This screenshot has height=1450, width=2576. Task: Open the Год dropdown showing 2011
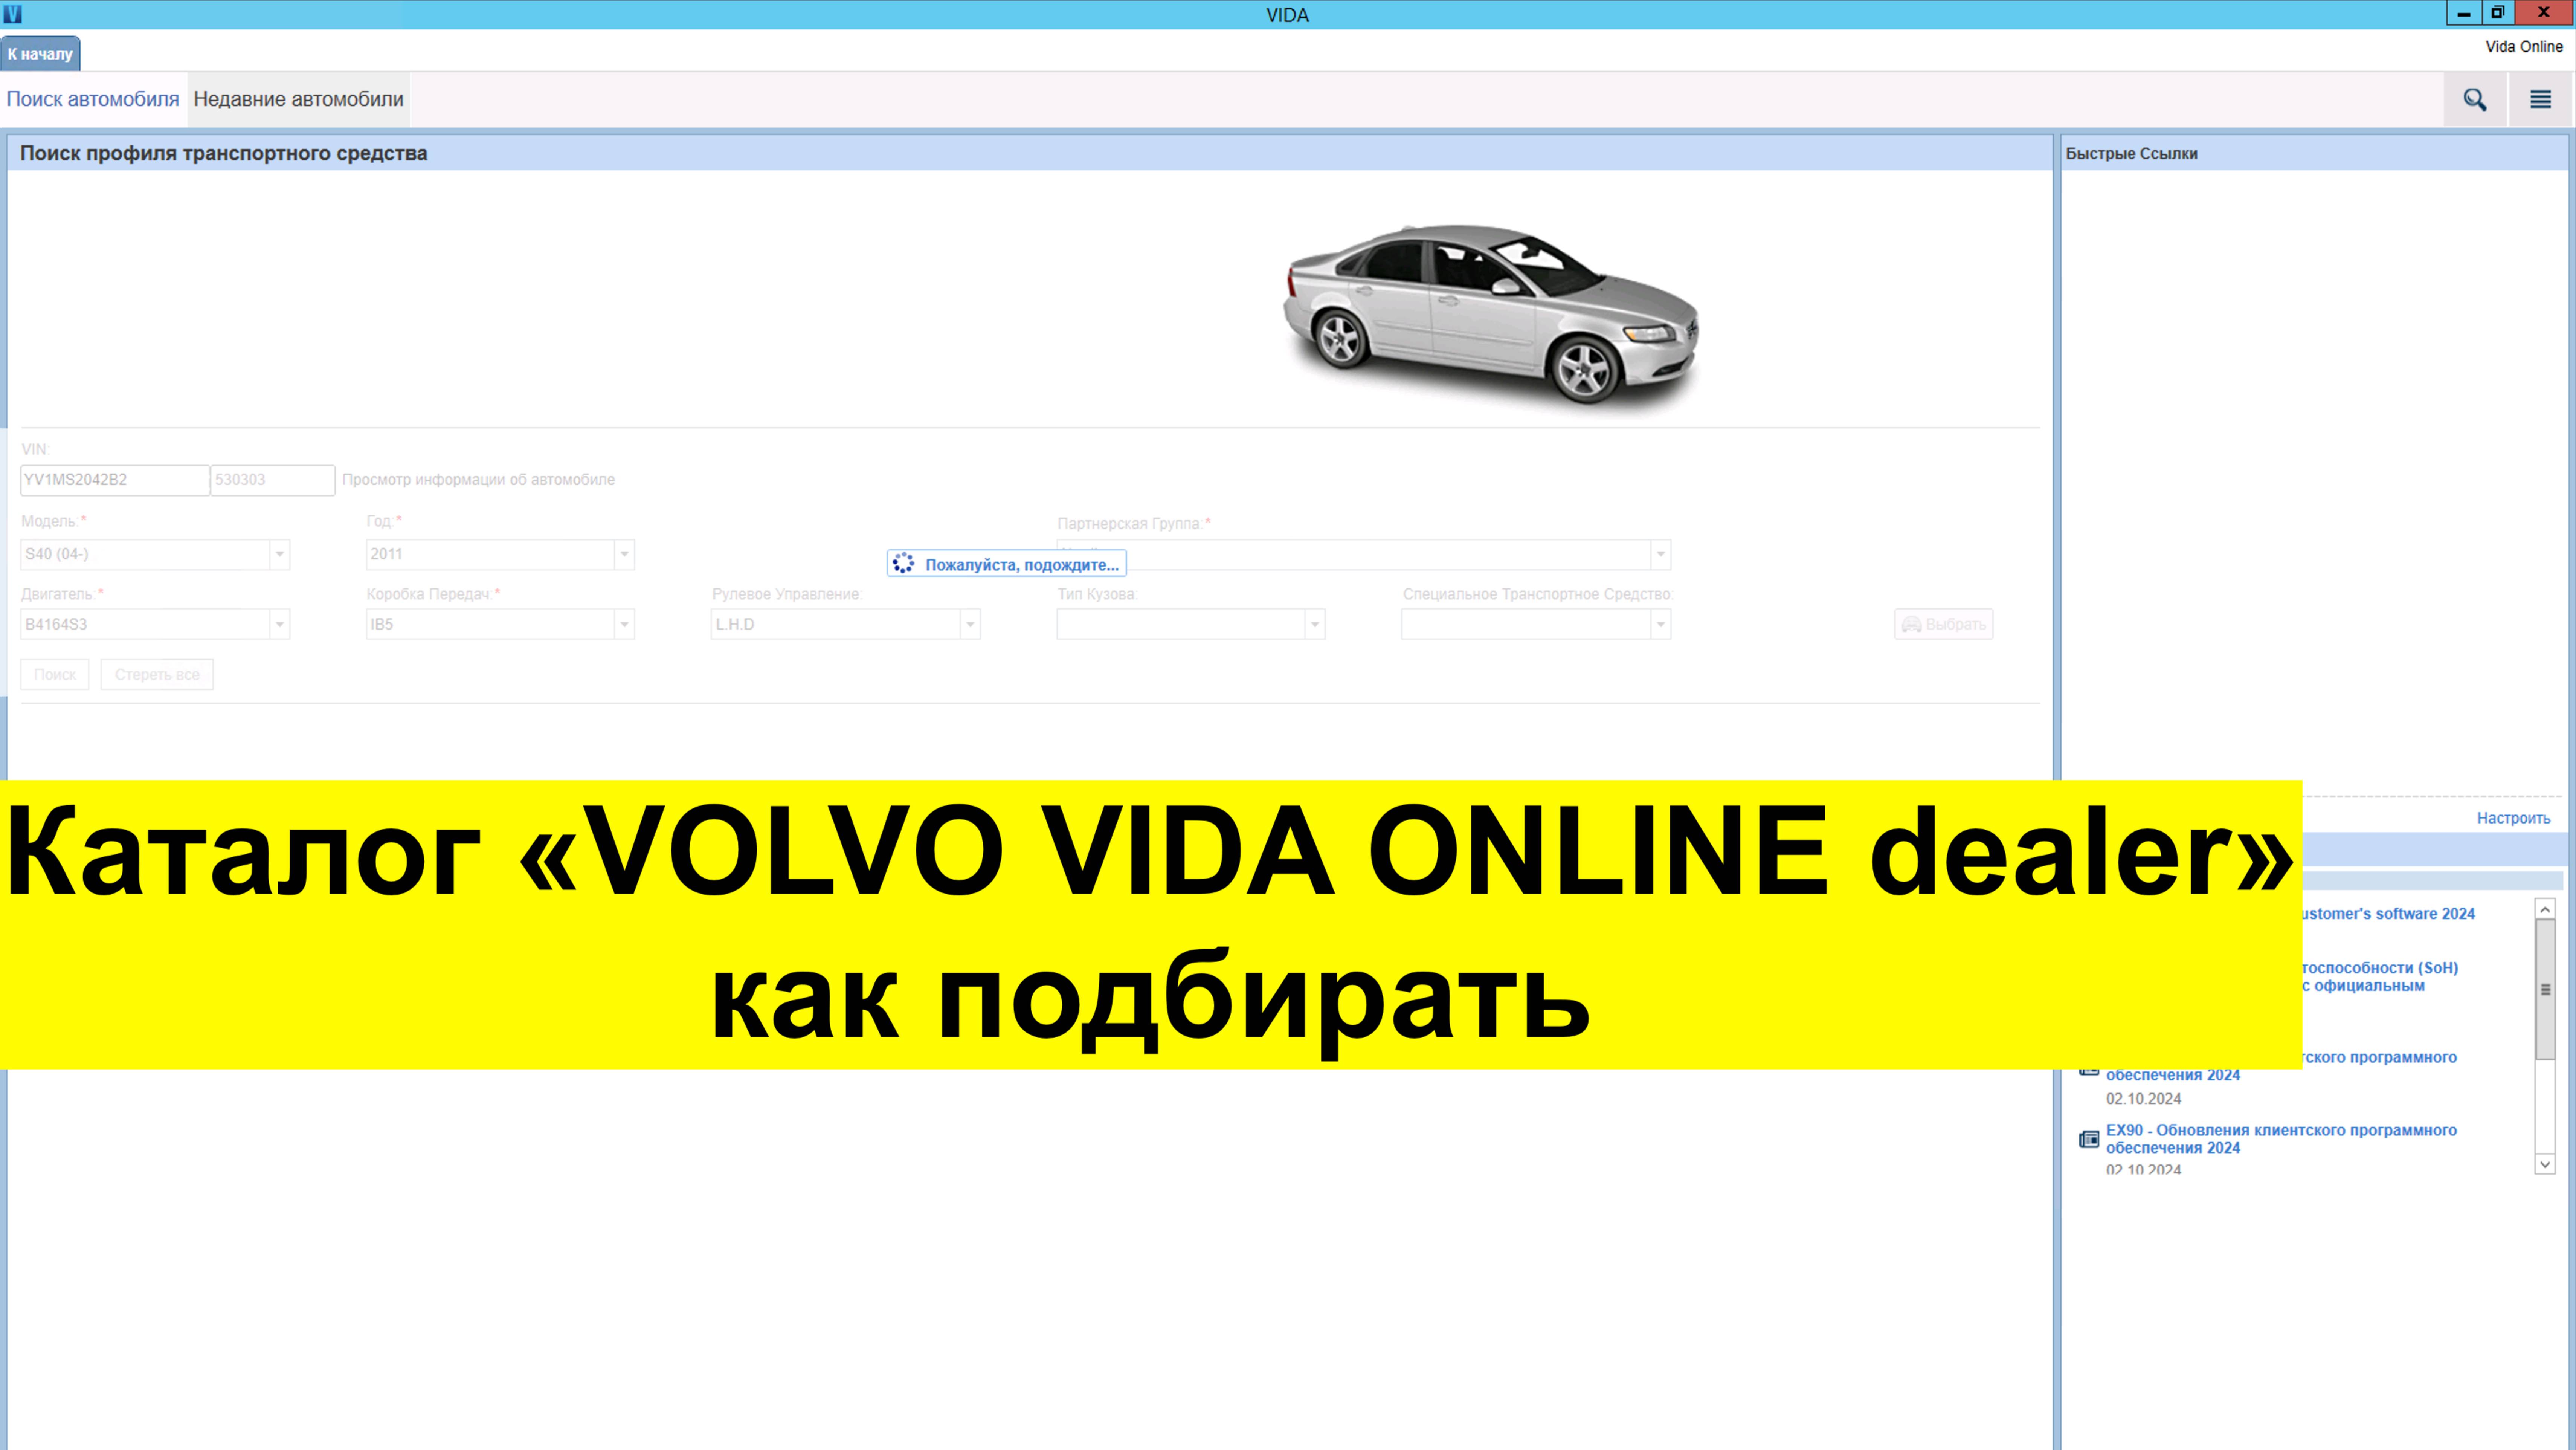624,554
